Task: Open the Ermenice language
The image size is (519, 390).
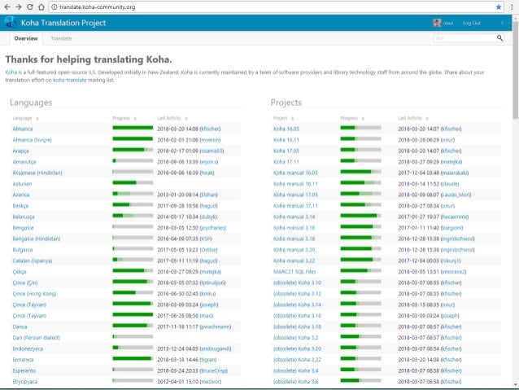Action: (x=23, y=360)
